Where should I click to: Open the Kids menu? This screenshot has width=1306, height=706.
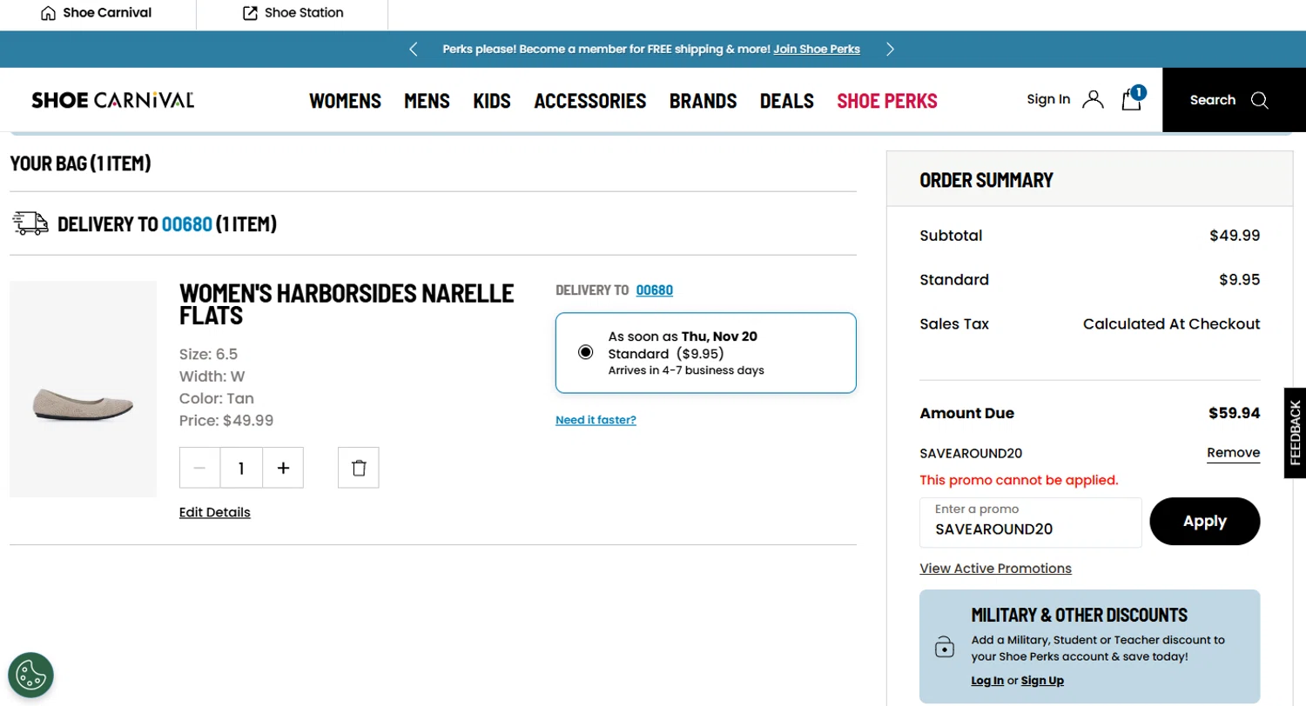click(x=492, y=101)
